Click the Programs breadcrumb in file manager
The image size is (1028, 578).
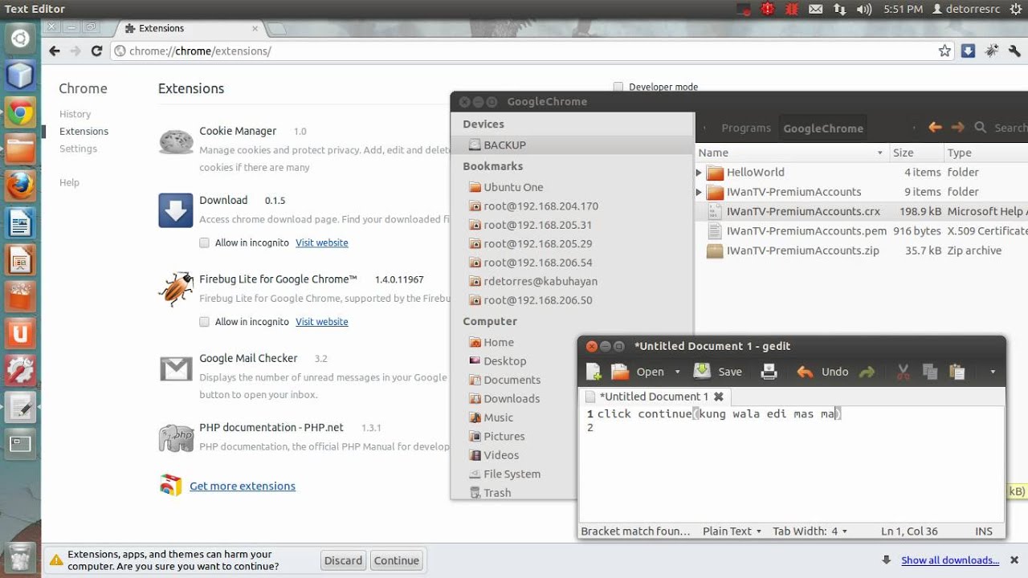pyautogui.click(x=746, y=128)
